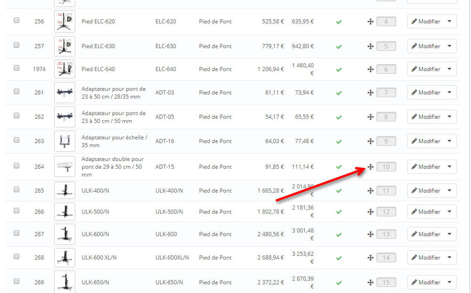
Task: Check the box for product 263
Action: click(x=16, y=140)
